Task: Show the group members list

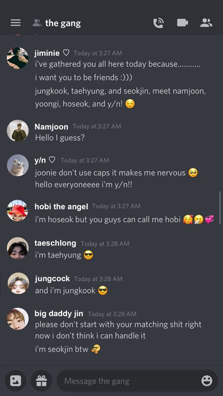Action: pyautogui.click(x=207, y=23)
